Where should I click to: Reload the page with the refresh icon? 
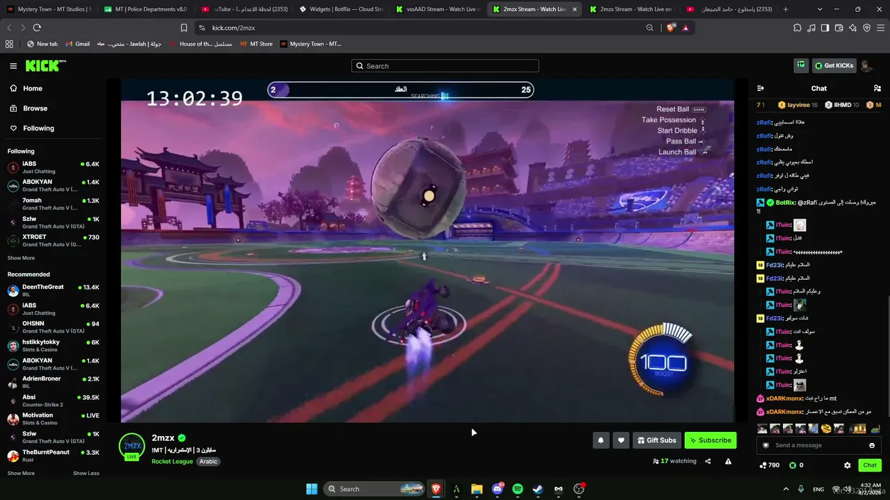(x=37, y=28)
